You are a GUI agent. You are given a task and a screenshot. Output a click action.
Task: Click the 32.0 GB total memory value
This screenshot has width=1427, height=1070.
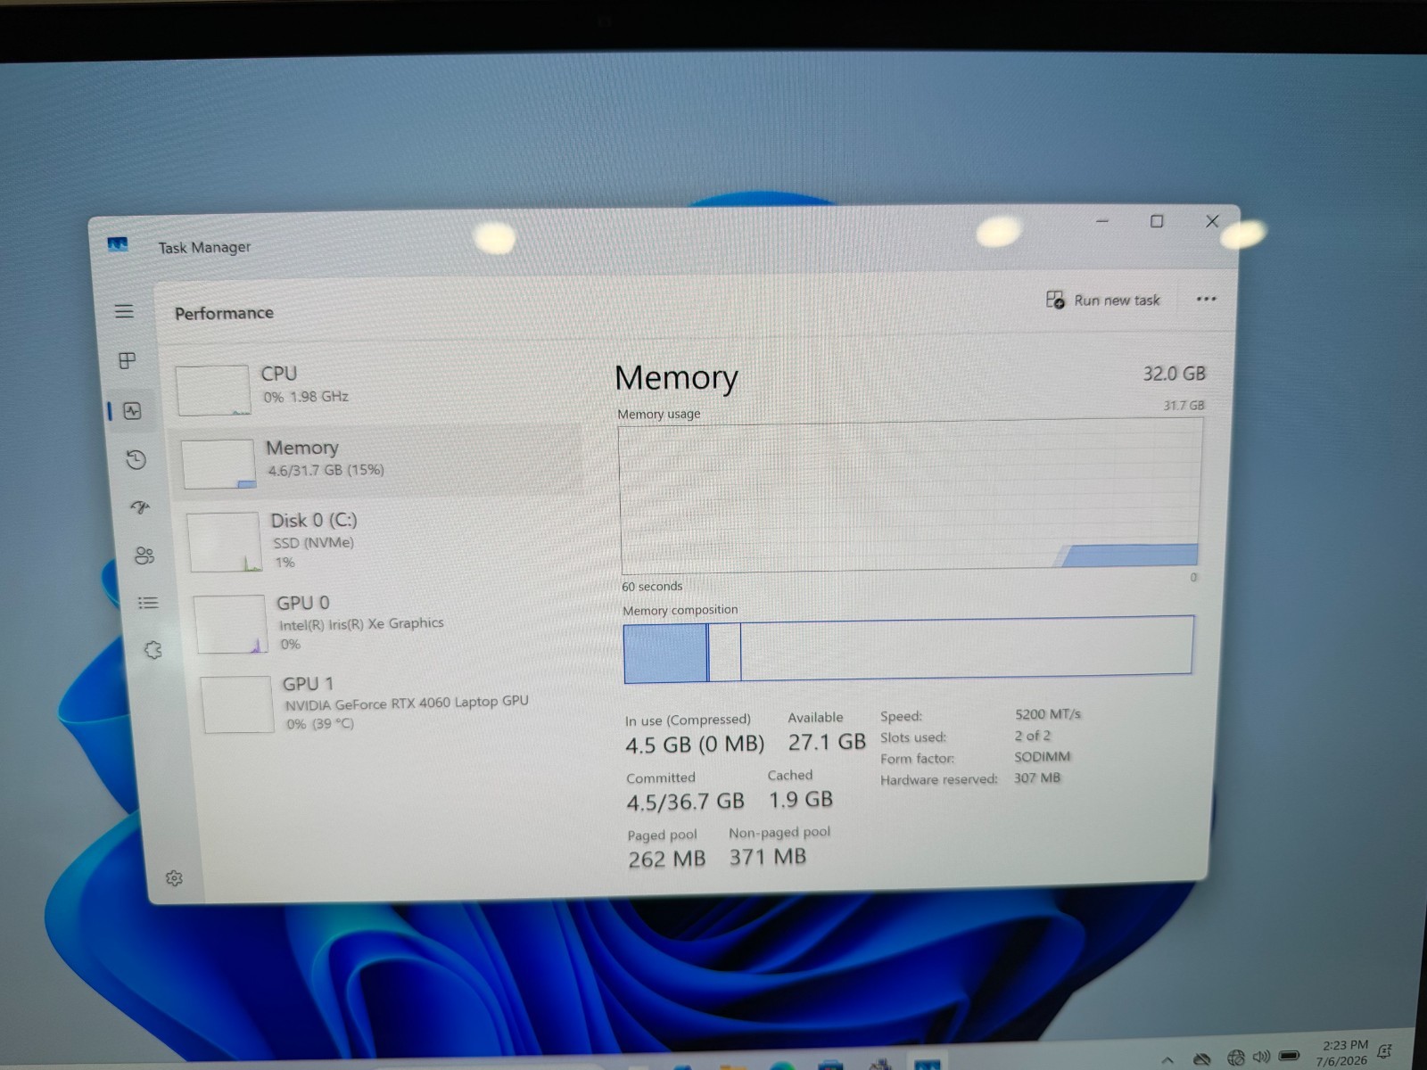(x=1174, y=374)
